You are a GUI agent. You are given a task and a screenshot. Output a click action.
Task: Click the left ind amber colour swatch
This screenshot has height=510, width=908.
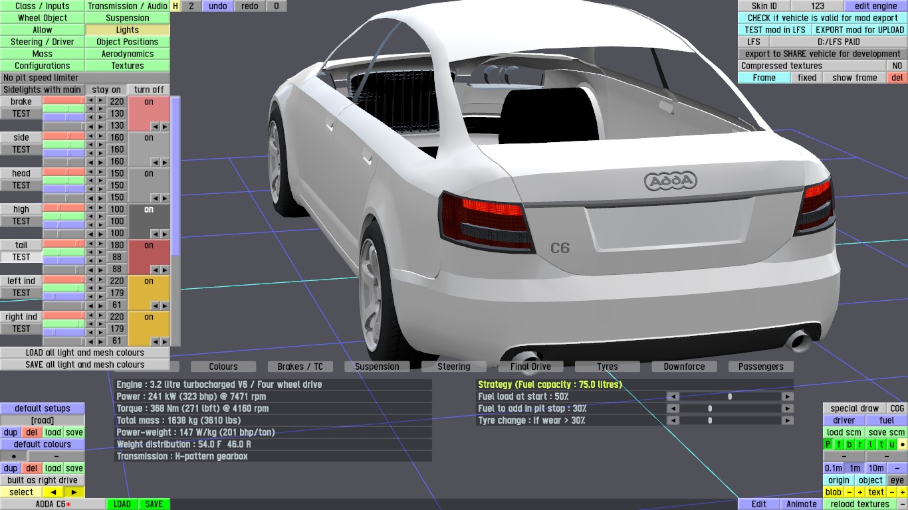(x=149, y=293)
